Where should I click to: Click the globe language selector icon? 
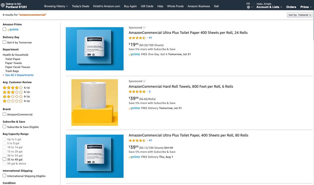(x=248, y=7)
